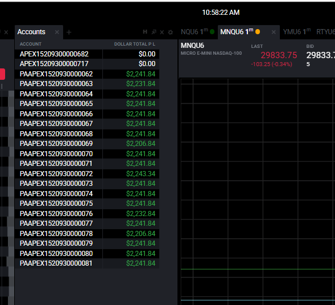Click the H icon in the Accounts panel header
This screenshot has width=335, height=305.
[145, 32]
